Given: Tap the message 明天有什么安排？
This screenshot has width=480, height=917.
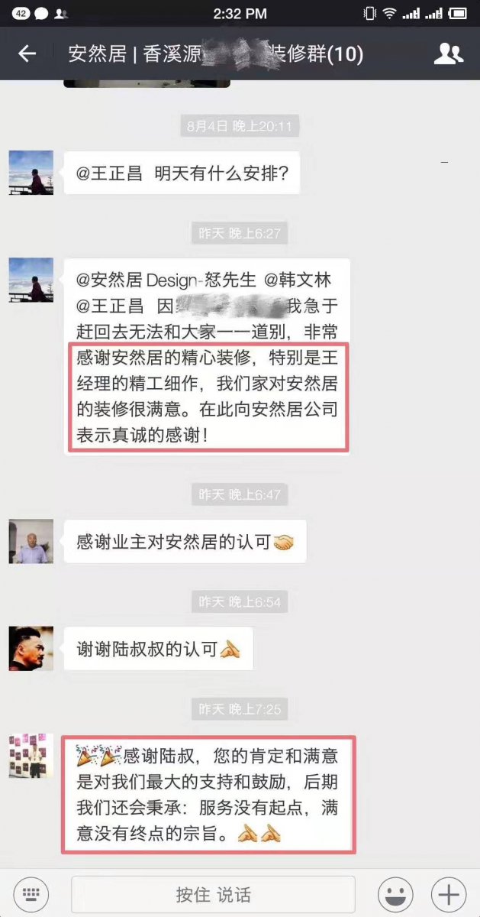Looking at the screenshot, I should (x=182, y=173).
